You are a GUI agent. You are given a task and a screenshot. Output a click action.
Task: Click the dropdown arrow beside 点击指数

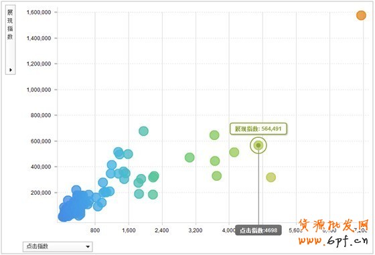pos(88,247)
